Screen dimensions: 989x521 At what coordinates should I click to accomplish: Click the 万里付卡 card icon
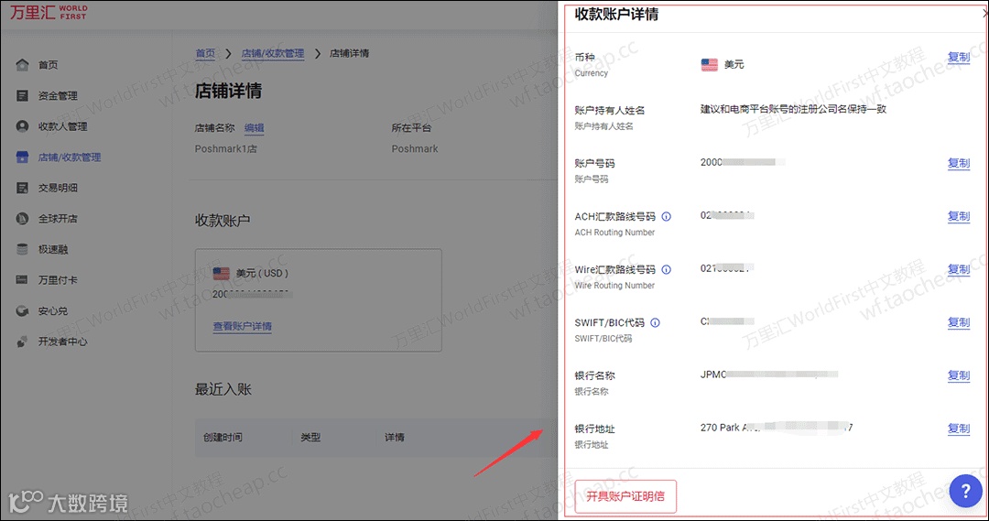pos(22,279)
